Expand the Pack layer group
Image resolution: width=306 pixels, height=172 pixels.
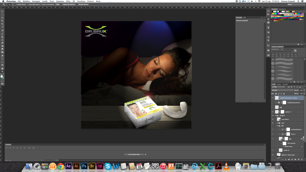coord(277,123)
